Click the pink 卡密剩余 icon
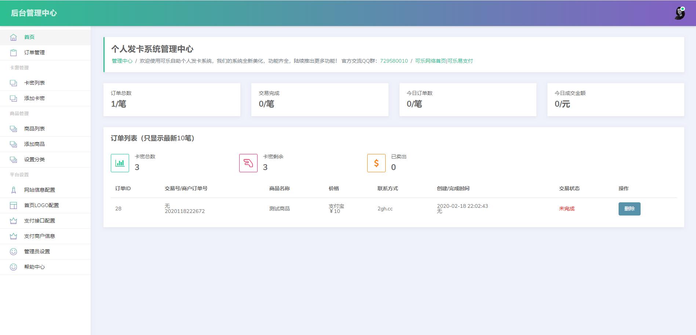The width and height of the screenshot is (696, 335). [x=248, y=162]
